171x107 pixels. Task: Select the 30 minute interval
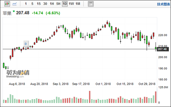pyautogui.click(x=45, y=4)
